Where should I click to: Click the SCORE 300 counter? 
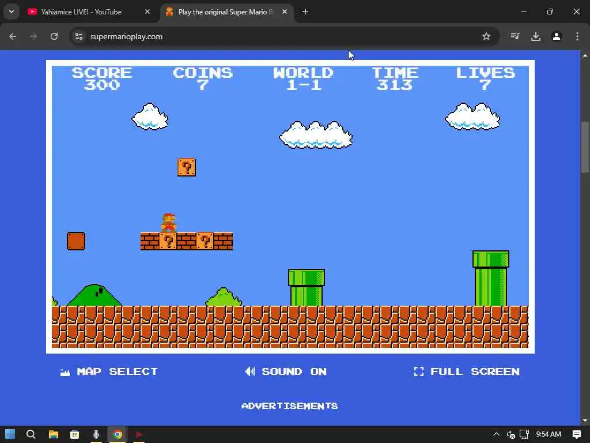click(102, 78)
